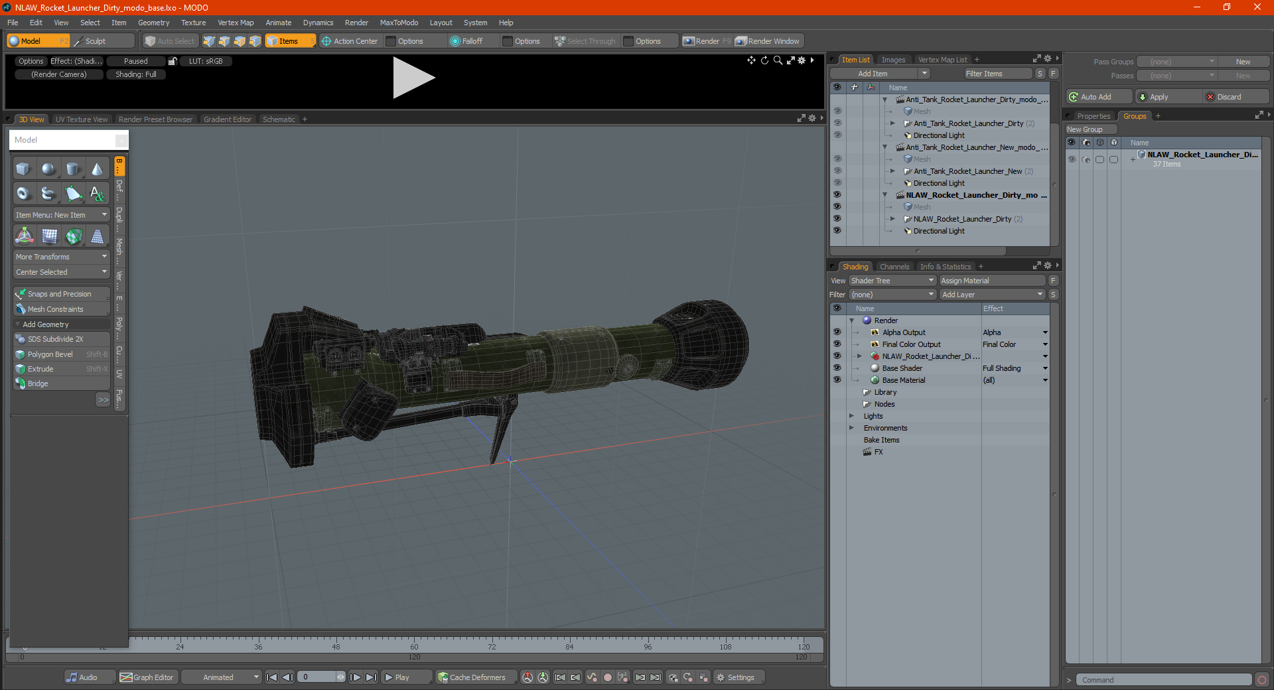Click the Polygon Bevel tool
The height and width of the screenshot is (690, 1274).
tap(62, 354)
